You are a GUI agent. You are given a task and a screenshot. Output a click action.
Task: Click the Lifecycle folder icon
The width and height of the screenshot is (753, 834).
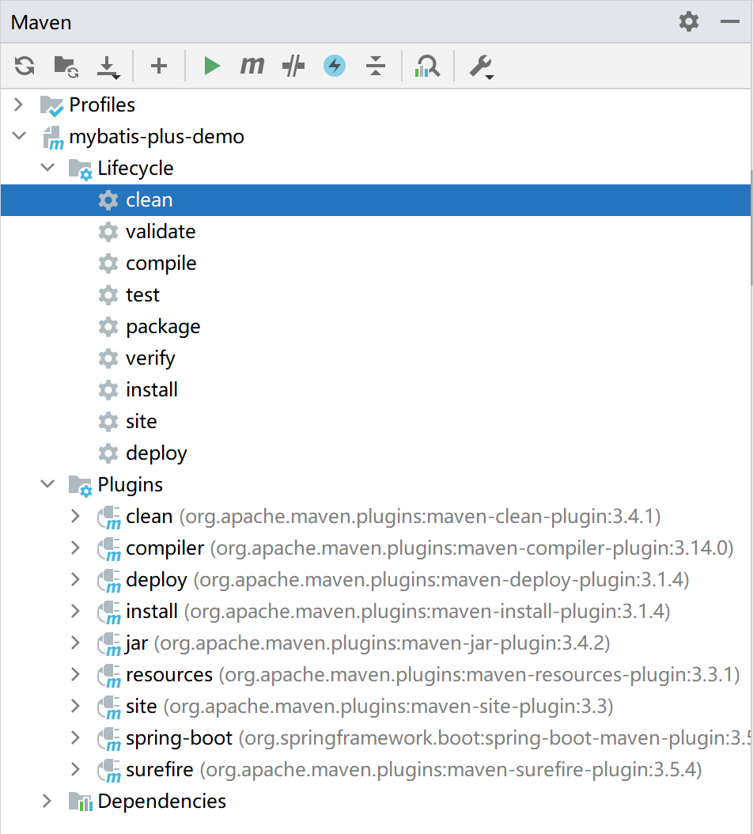click(81, 169)
